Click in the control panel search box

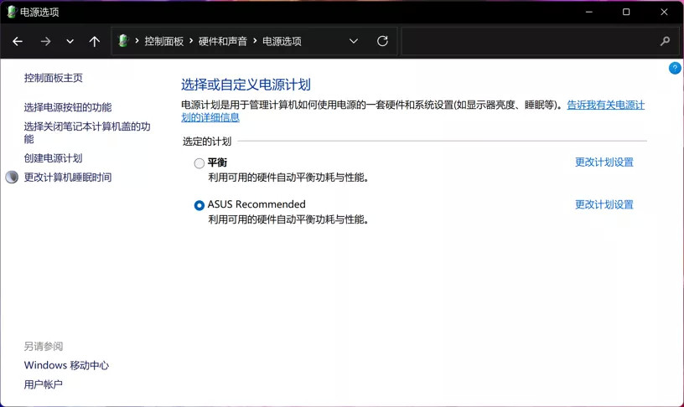click(x=530, y=41)
